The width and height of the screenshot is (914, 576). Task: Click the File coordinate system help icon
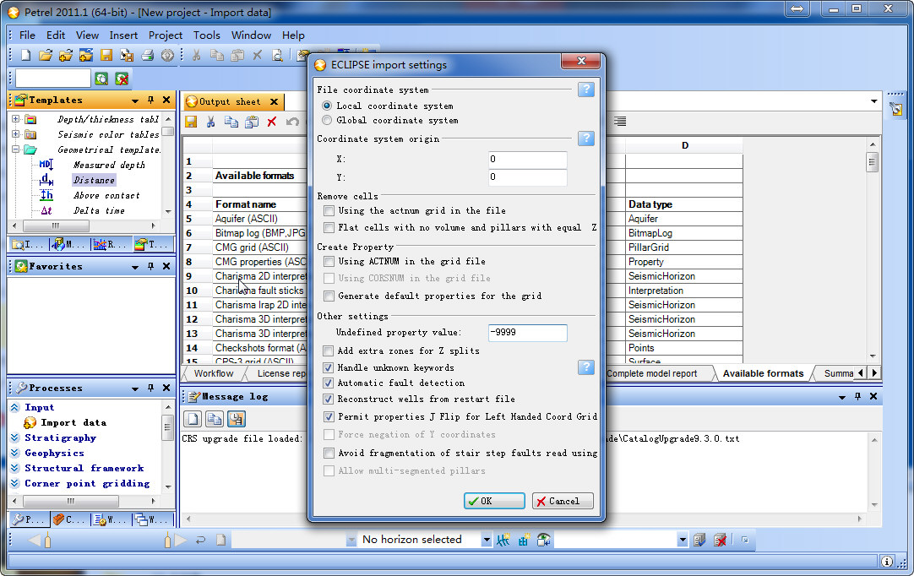click(586, 90)
